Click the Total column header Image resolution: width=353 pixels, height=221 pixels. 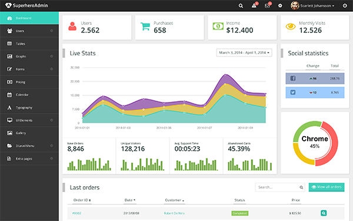(x=335, y=66)
